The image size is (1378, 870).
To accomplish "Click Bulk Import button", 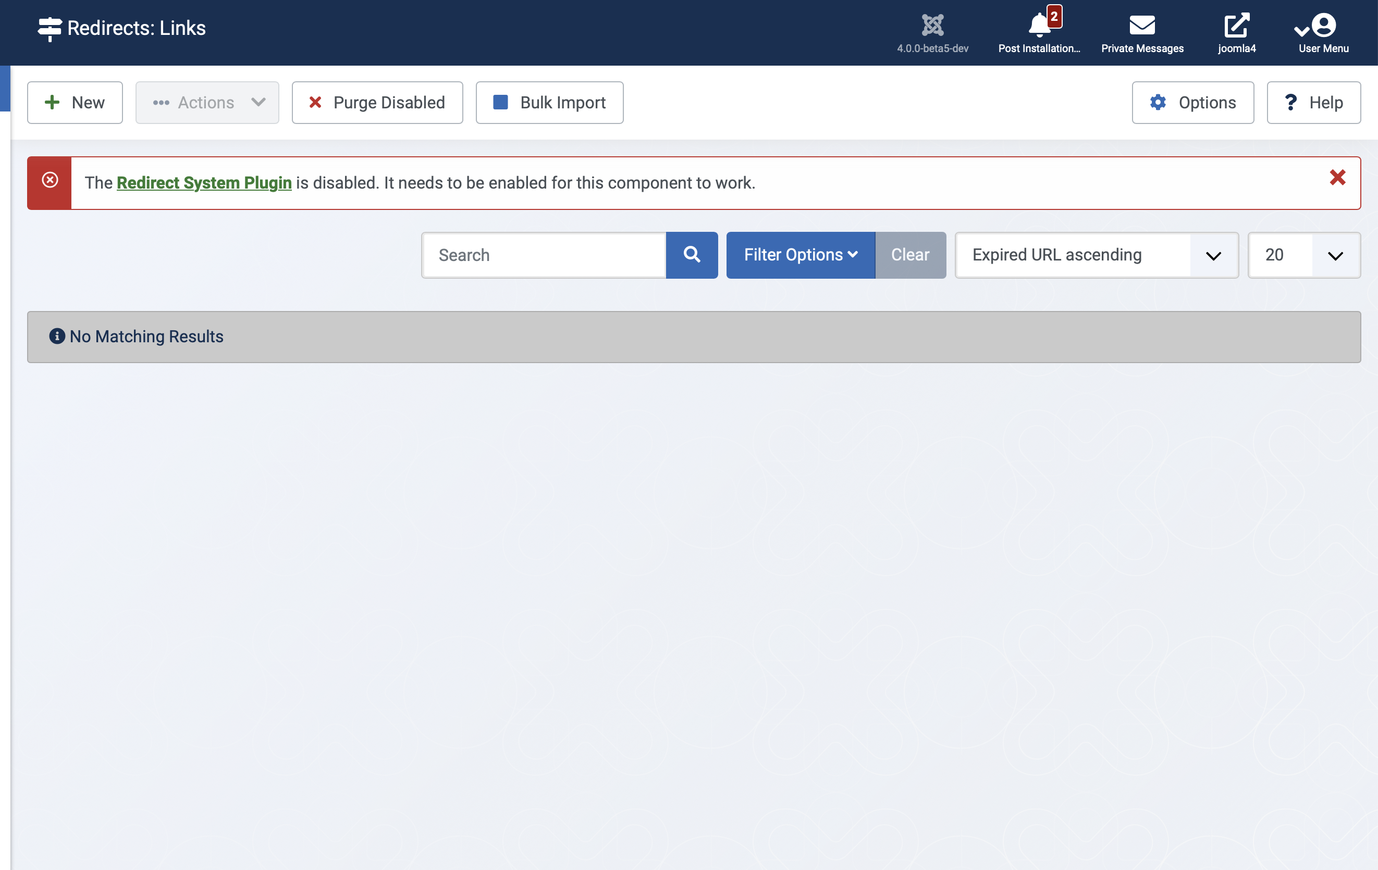I will click(549, 103).
